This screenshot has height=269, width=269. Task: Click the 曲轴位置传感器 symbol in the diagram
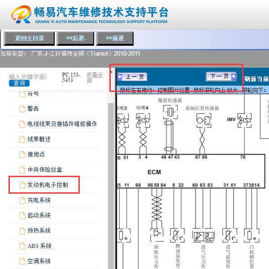(204, 121)
